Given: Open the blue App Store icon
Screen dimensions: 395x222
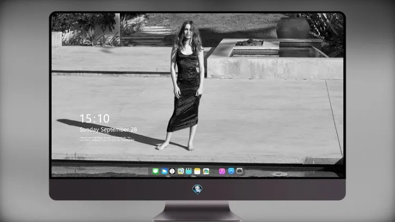Looking at the screenshot, I should click(x=231, y=171).
